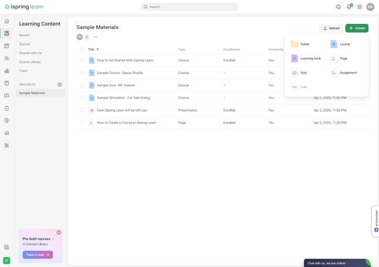The image size is (379, 267).
Task: Add a new project with the plus icon
Action: pyautogui.click(x=59, y=85)
